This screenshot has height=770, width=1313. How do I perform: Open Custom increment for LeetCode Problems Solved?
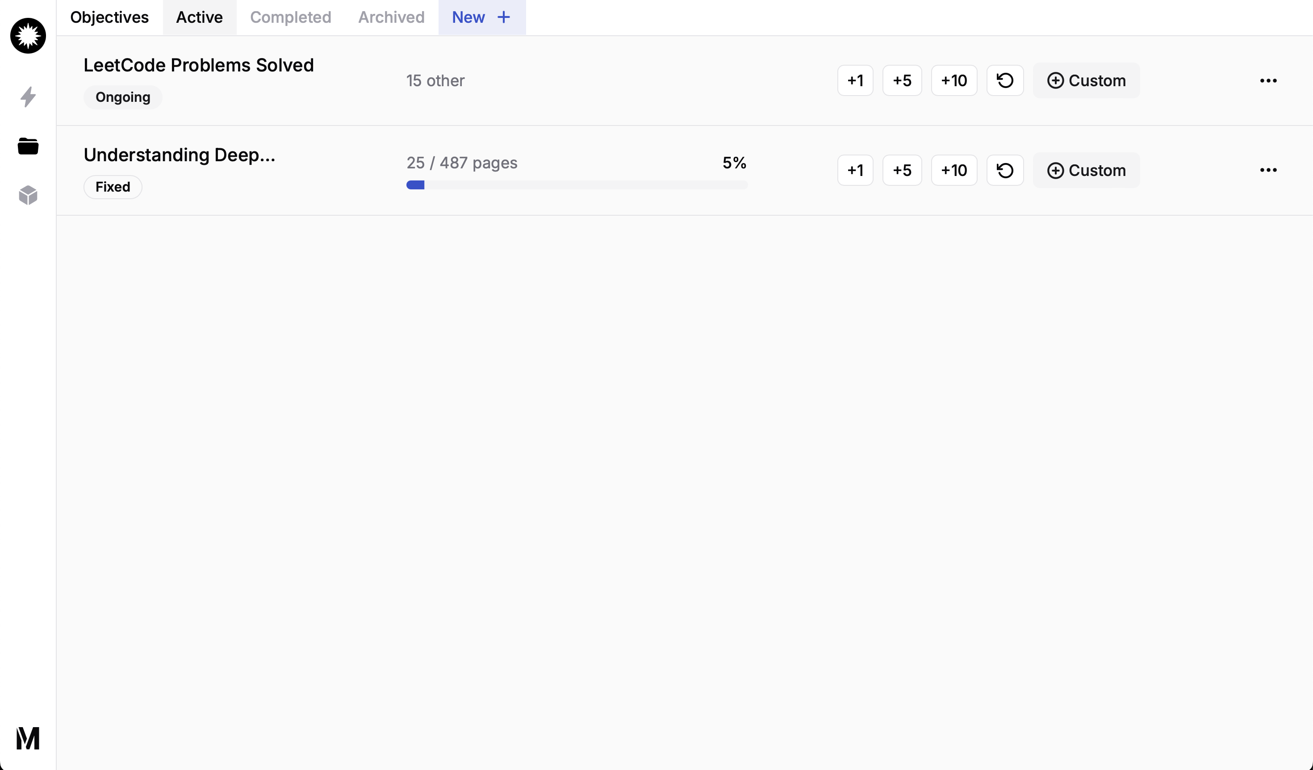(x=1086, y=80)
